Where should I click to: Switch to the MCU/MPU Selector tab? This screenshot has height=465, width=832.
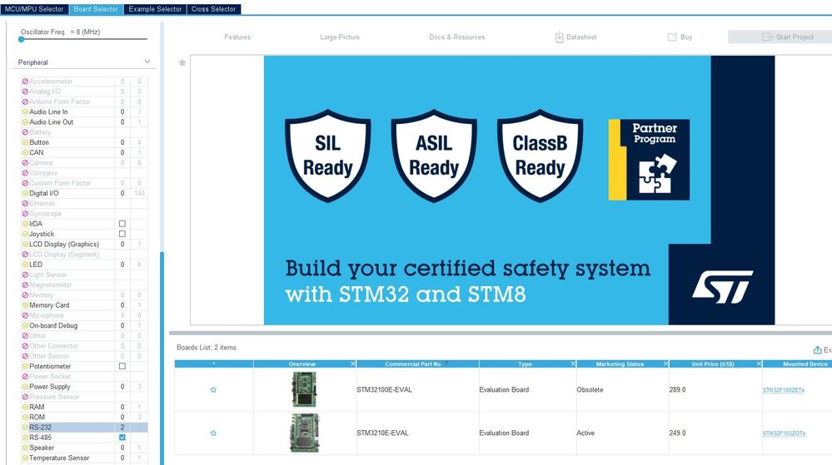34,9
